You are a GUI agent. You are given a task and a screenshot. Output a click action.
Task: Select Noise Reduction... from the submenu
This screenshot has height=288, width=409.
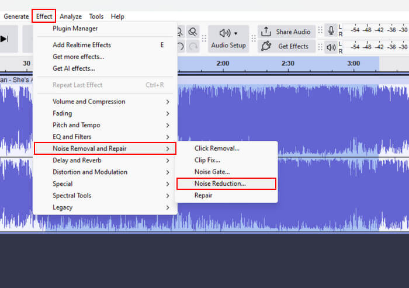(227, 183)
